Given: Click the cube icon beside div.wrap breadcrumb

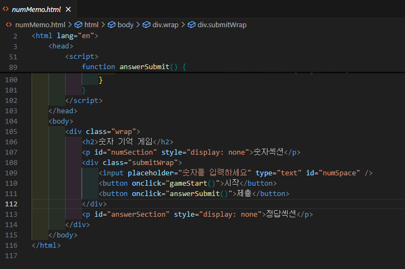Looking at the screenshot, I should (x=146, y=25).
